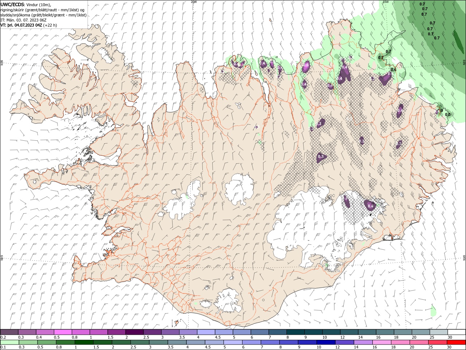Select the 'VT: þri. 04.07.2023 04Z' valid time
Image resolution: width=466 pixels, height=350 pixels.
(21, 25)
